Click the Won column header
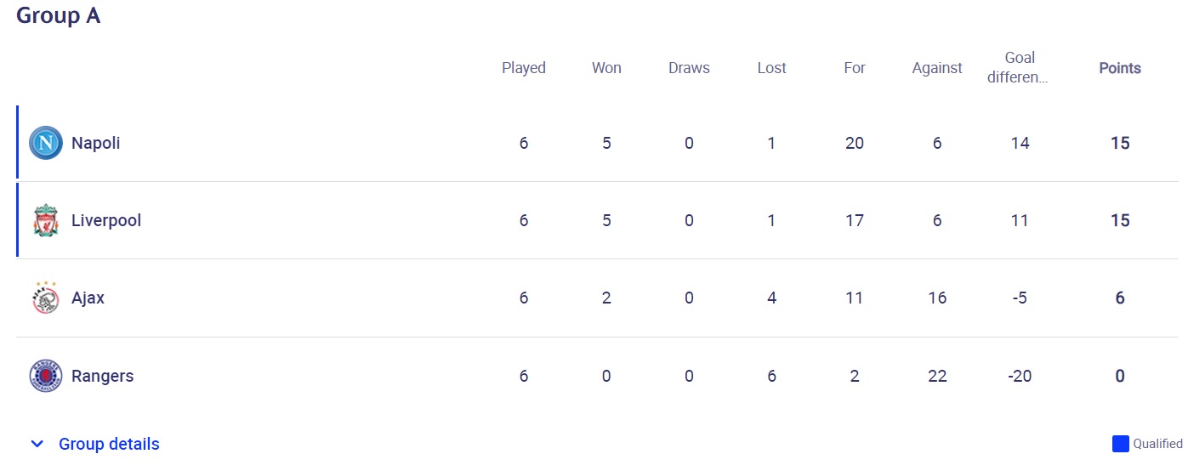 [x=606, y=68]
